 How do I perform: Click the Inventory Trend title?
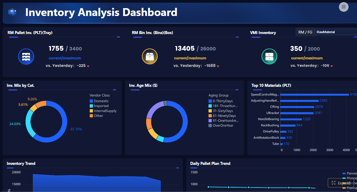coord(21,164)
